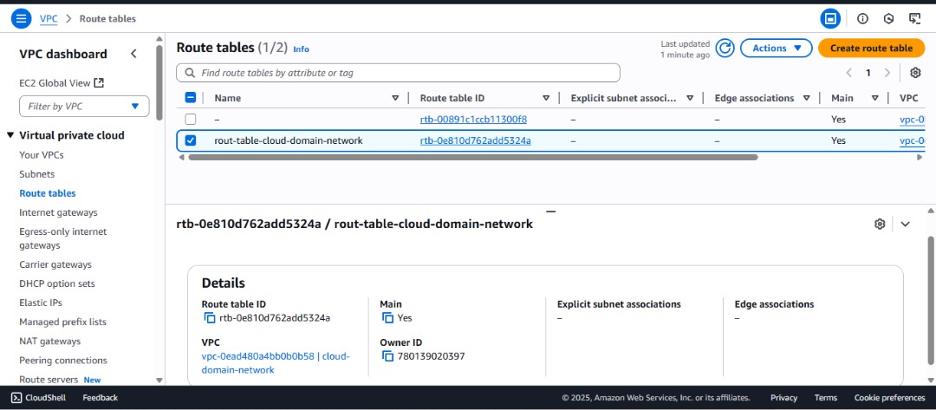Click the blue layout panel icon in header
This screenshot has width=936, height=410.
tap(829, 18)
